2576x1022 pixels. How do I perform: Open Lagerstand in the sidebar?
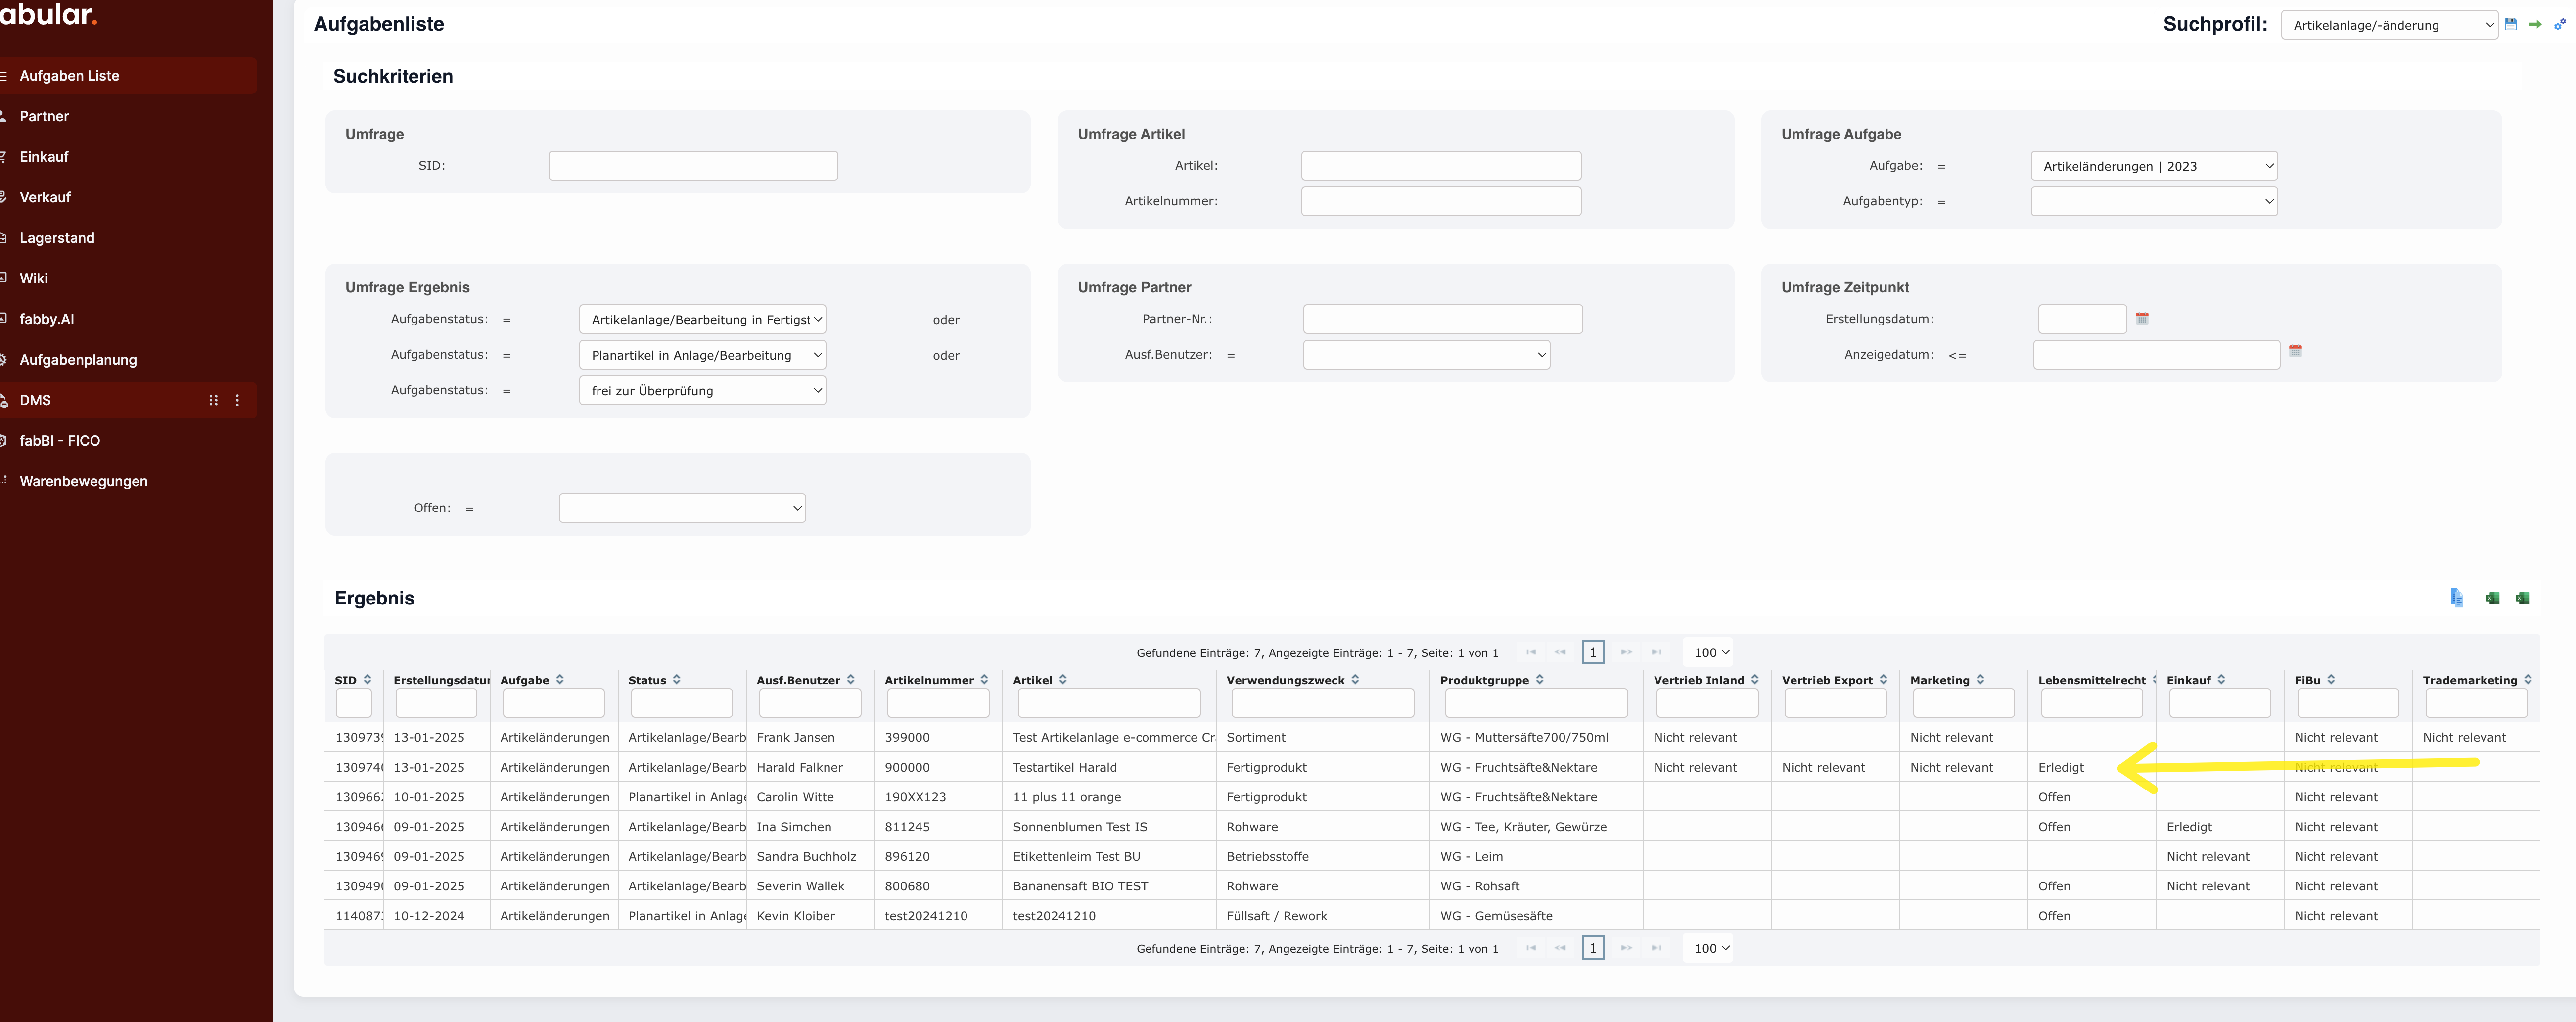57,238
